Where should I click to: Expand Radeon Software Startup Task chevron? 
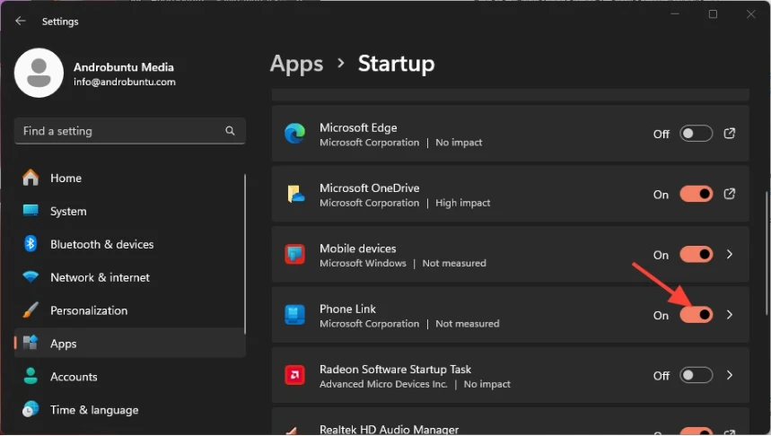[x=730, y=375]
